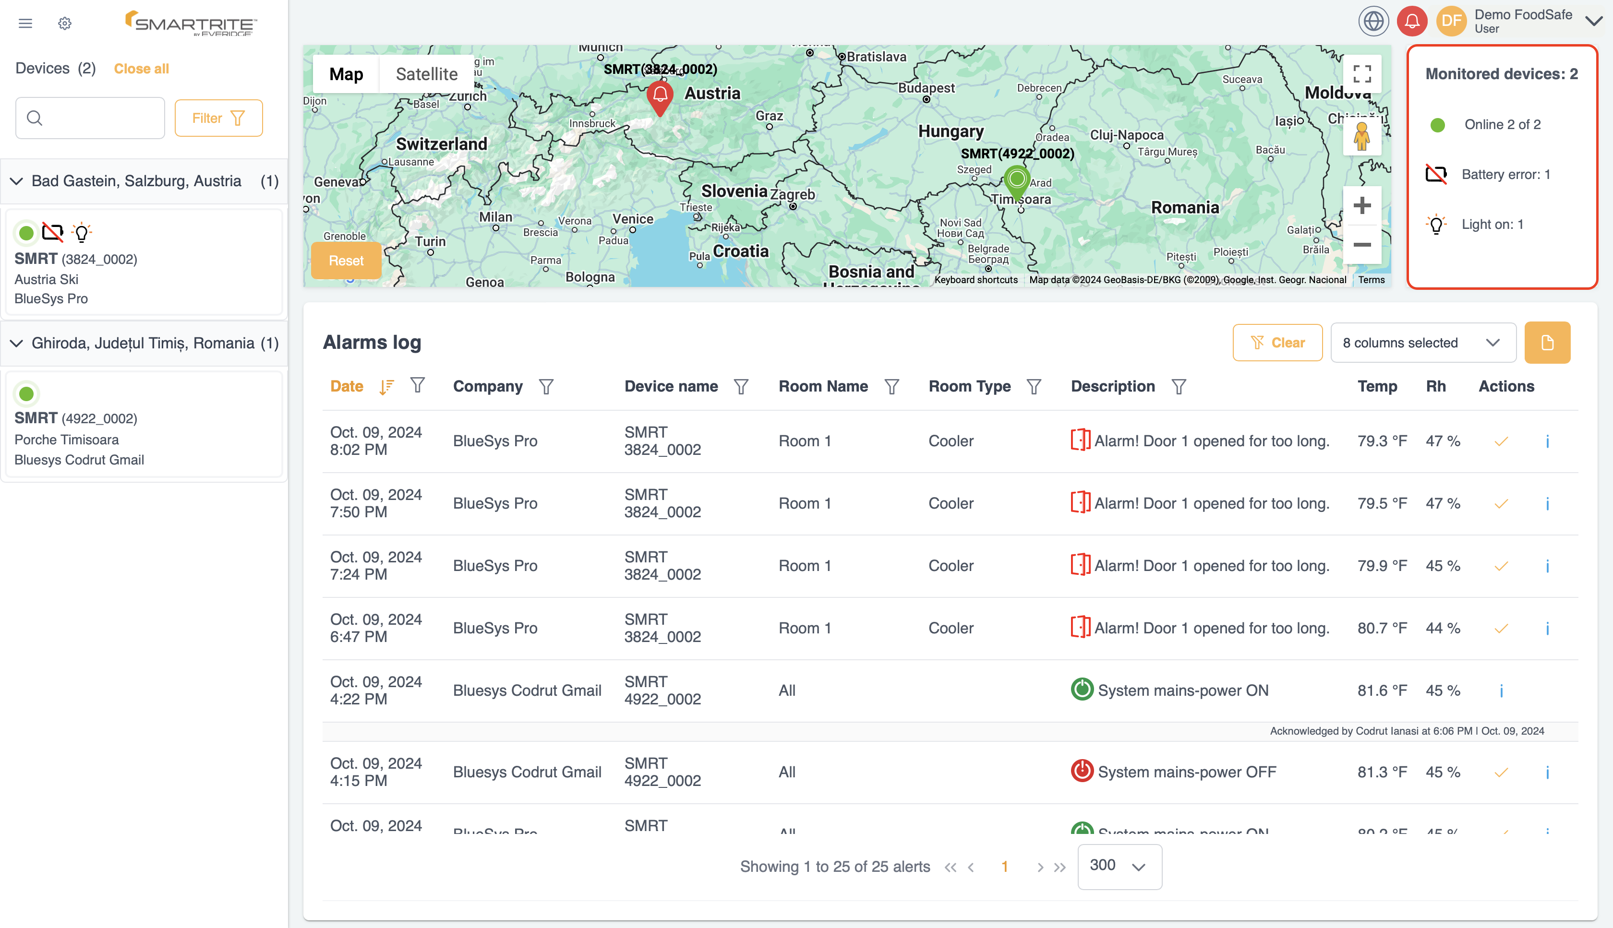Select the Map view tab
The width and height of the screenshot is (1613, 928).
pos(346,74)
